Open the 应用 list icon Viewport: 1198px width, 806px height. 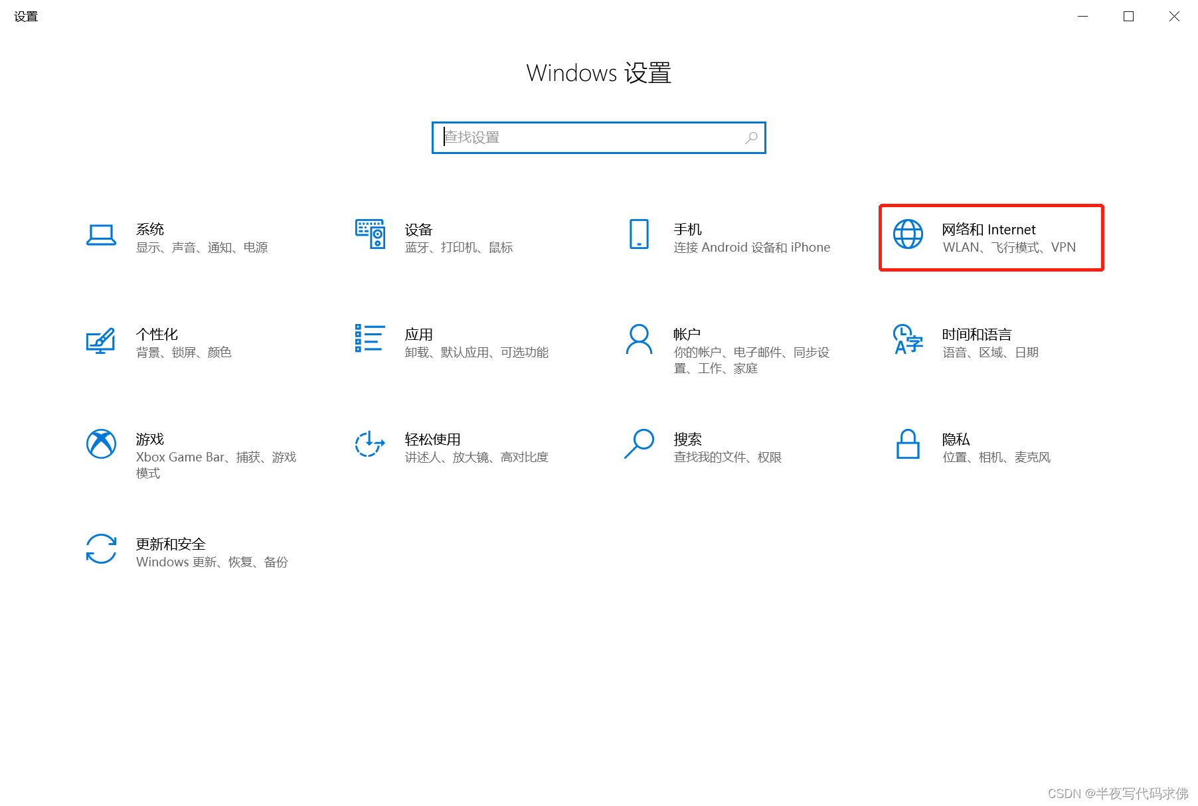(370, 338)
